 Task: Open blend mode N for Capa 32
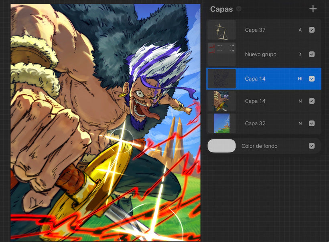pos(300,123)
